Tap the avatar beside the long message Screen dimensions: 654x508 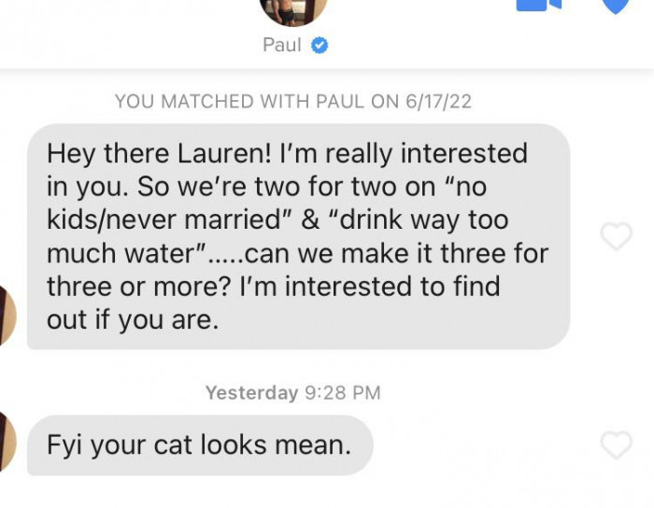(7, 316)
